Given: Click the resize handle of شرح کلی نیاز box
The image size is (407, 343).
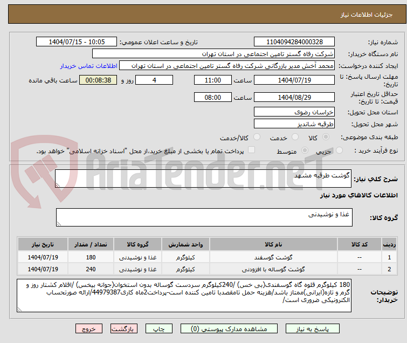Looking at the screenshot, I should point(58,185).
